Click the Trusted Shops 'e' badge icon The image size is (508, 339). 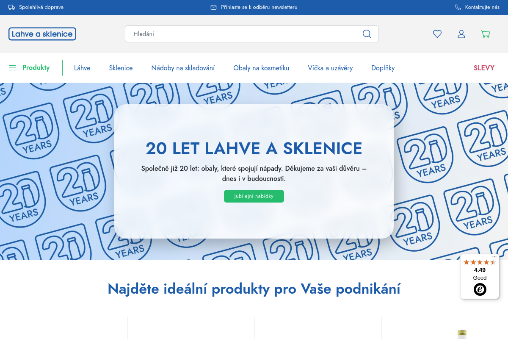480,289
